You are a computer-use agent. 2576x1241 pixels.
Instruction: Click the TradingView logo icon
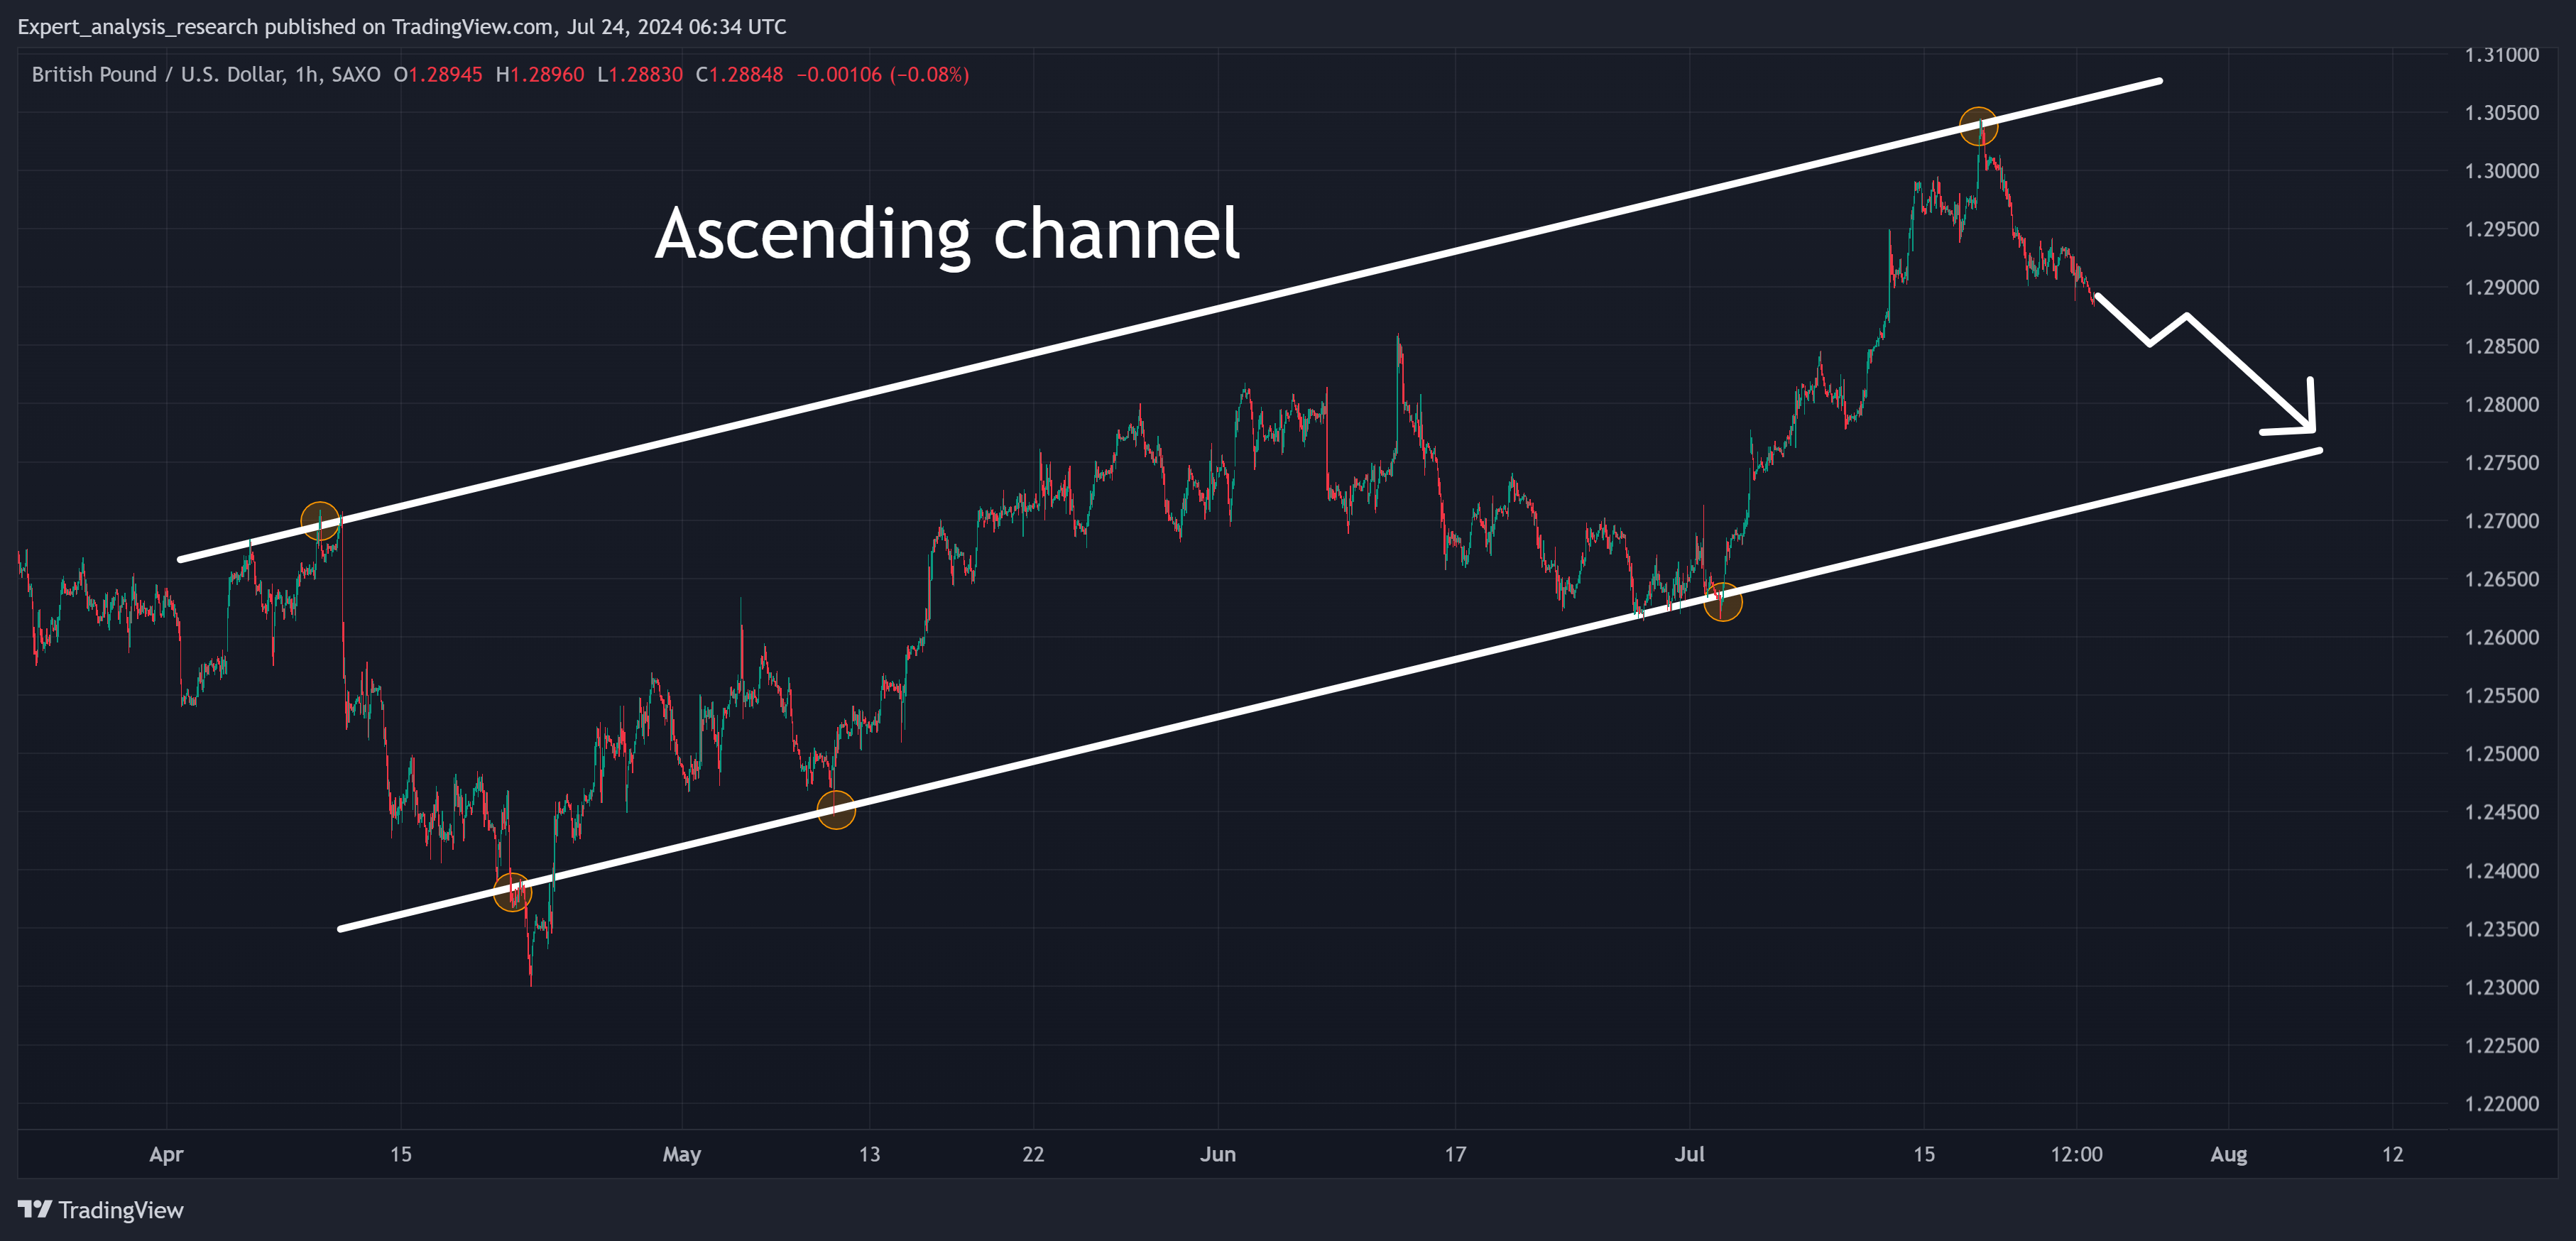pyautogui.click(x=34, y=1209)
